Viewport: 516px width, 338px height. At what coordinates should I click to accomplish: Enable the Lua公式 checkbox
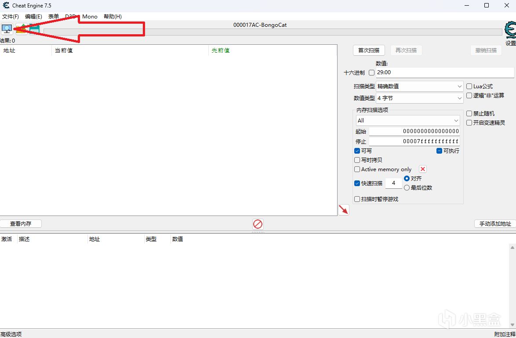click(469, 86)
